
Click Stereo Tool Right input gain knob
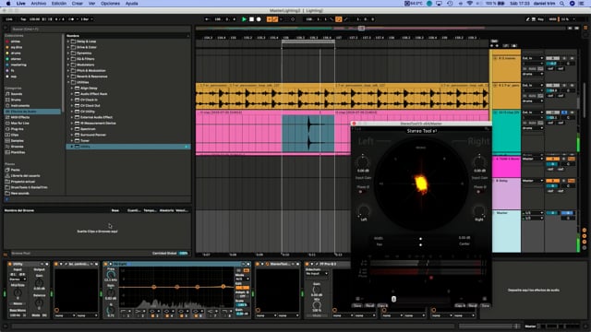click(x=479, y=162)
